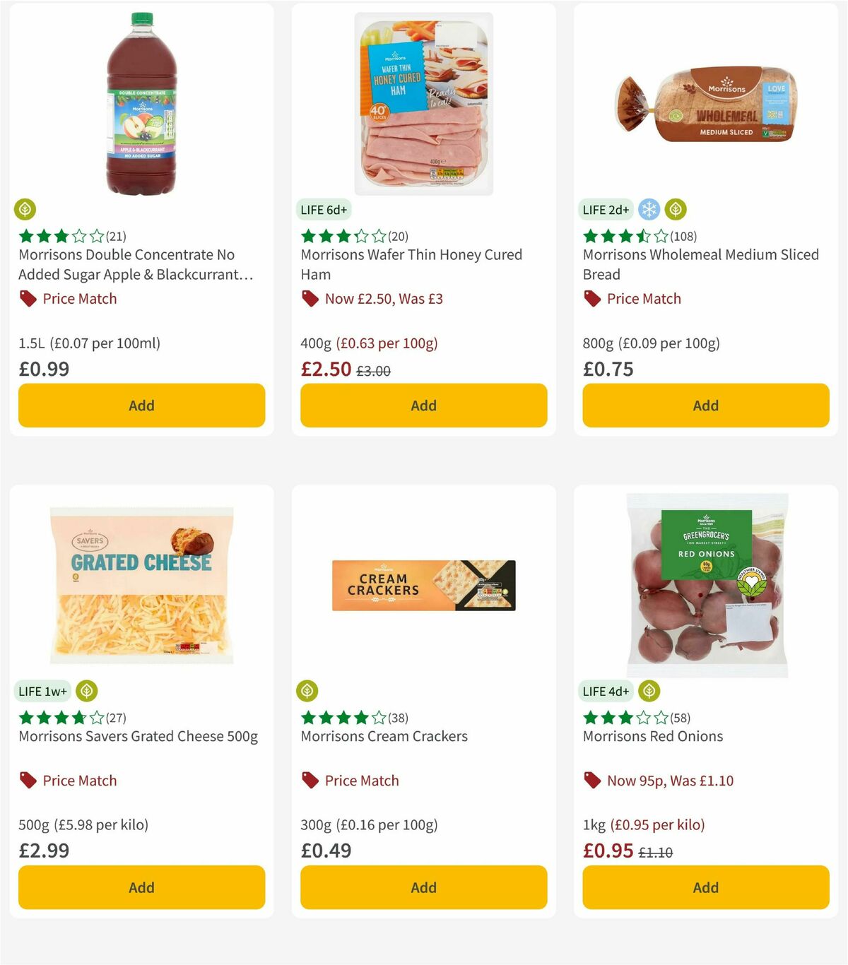
Task: Click the green leaf icon above the apple juice rating
Action: (x=25, y=209)
